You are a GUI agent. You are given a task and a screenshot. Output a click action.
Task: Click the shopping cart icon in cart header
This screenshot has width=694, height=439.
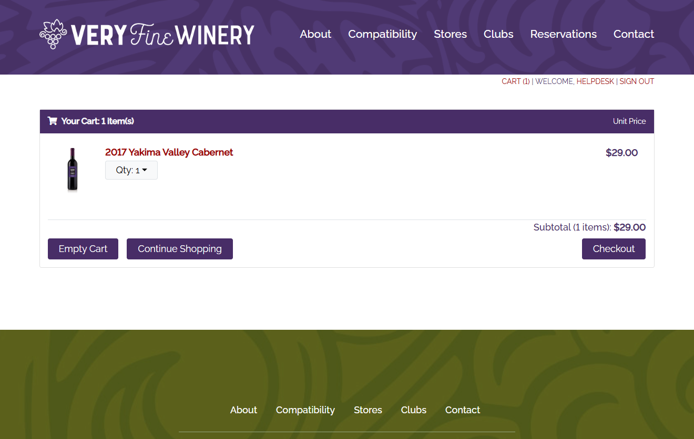pyautogui.click(x=52, y=121)
